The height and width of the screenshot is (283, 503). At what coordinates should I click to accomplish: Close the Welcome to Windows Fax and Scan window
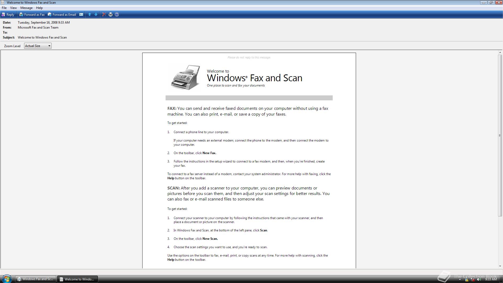498,3
